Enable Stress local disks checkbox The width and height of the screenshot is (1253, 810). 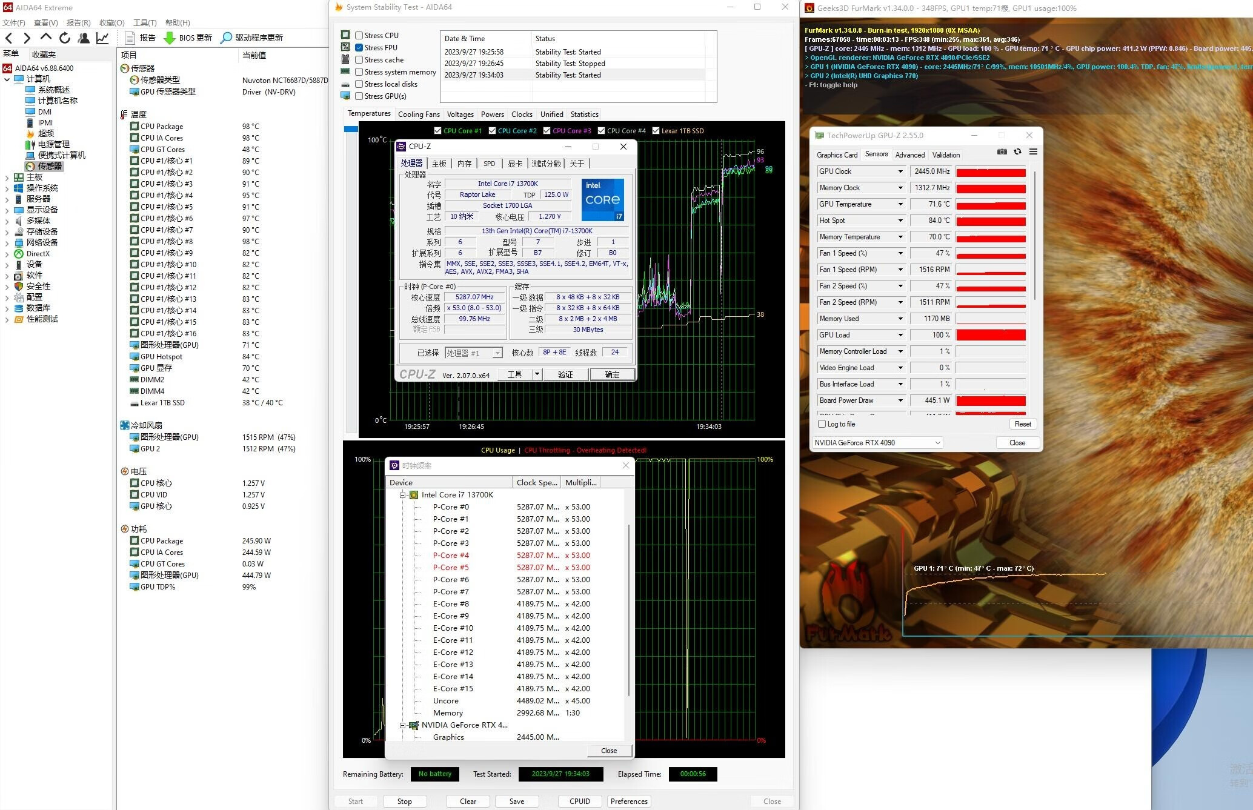tap(359, 84)
